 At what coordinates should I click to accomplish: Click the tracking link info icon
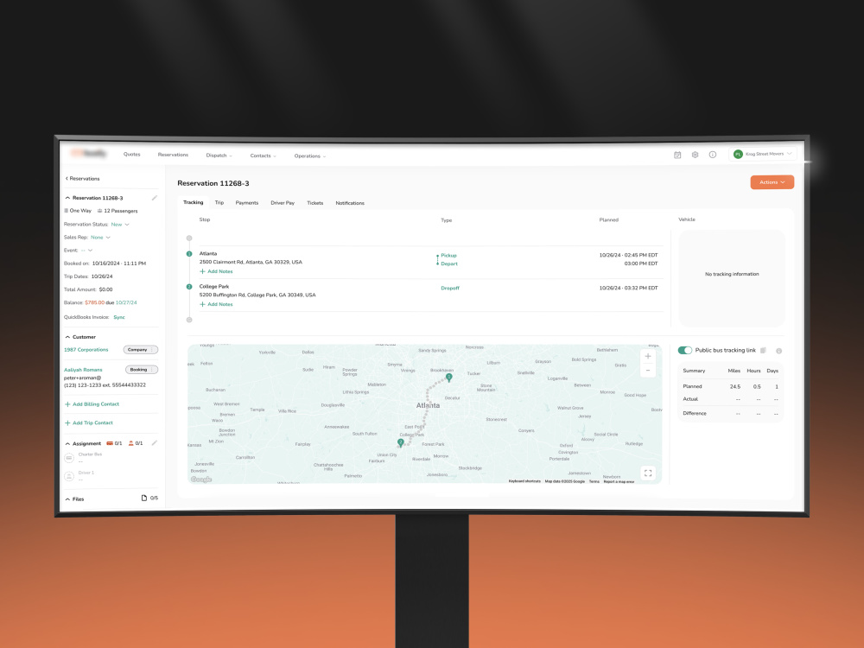coord(778,351)
